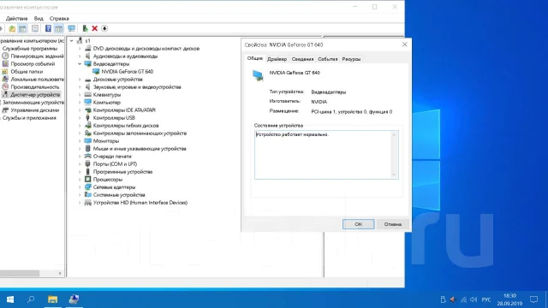Open Просмотр событий in the left pane
The width and height of the screenshot is (548, 308).
pyautogui.click(x=33, y=64)
